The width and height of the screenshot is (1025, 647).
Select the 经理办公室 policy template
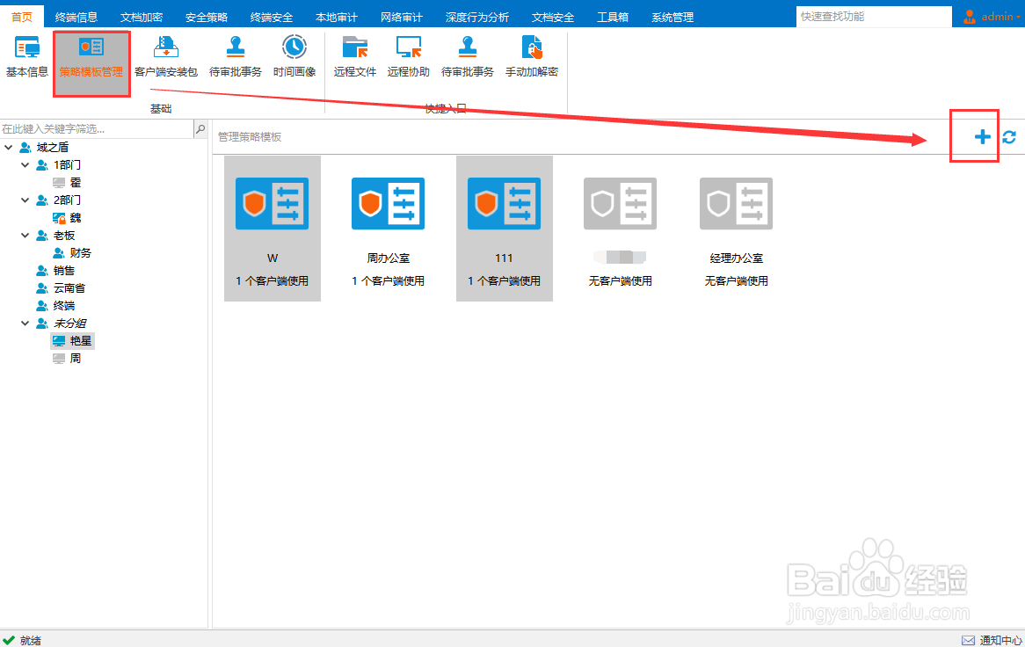tap(736, 229)
